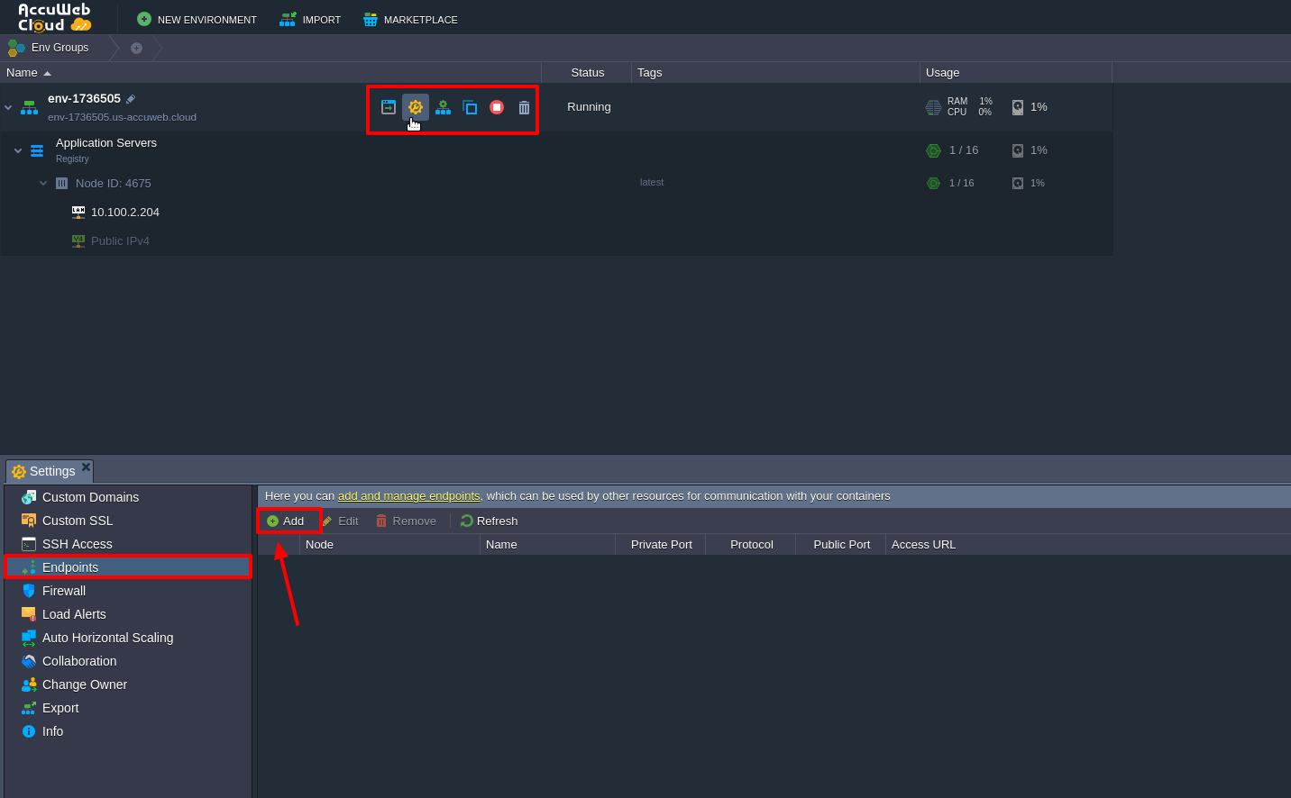
Task: Open the add and manage endpoints link
Action: tap(408, 495)
